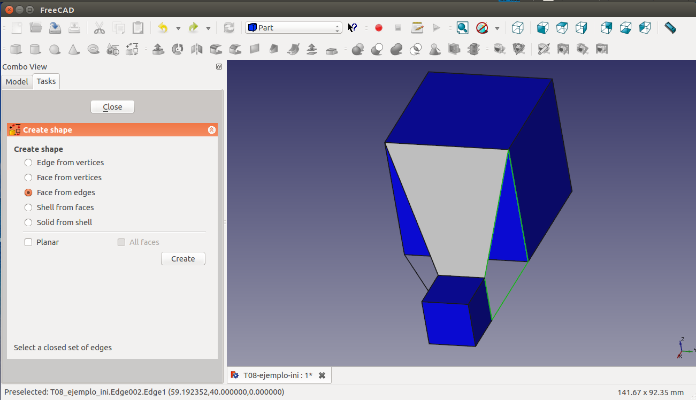
Task: Click the red macro record button
Action: coord(379,28)
